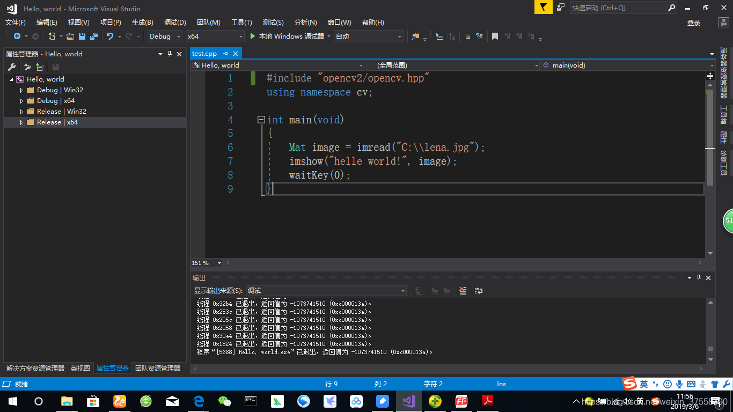The image size is (733, 412).
Task: Collapse main function with outlining minus box
Action: click(261, 120)
